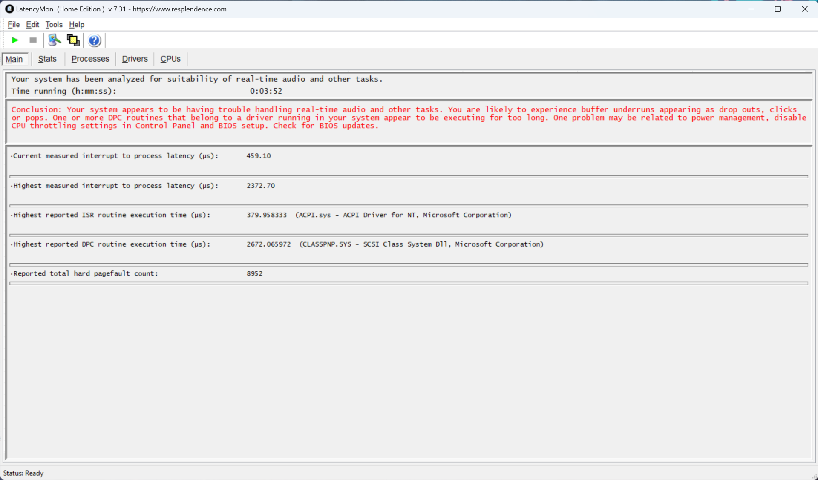Switch to the Stats tab
This screenshot has width=818, height=480.
[x=47, y=59]
